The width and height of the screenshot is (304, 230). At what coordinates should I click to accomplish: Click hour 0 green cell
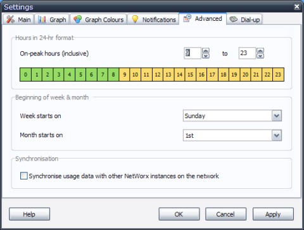(25, 75)
